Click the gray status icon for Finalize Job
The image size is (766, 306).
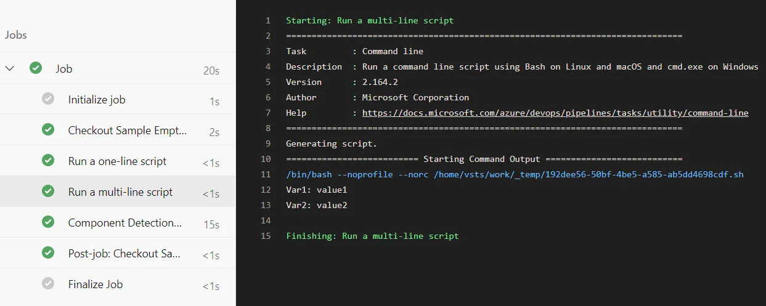(x=48, y=284)
